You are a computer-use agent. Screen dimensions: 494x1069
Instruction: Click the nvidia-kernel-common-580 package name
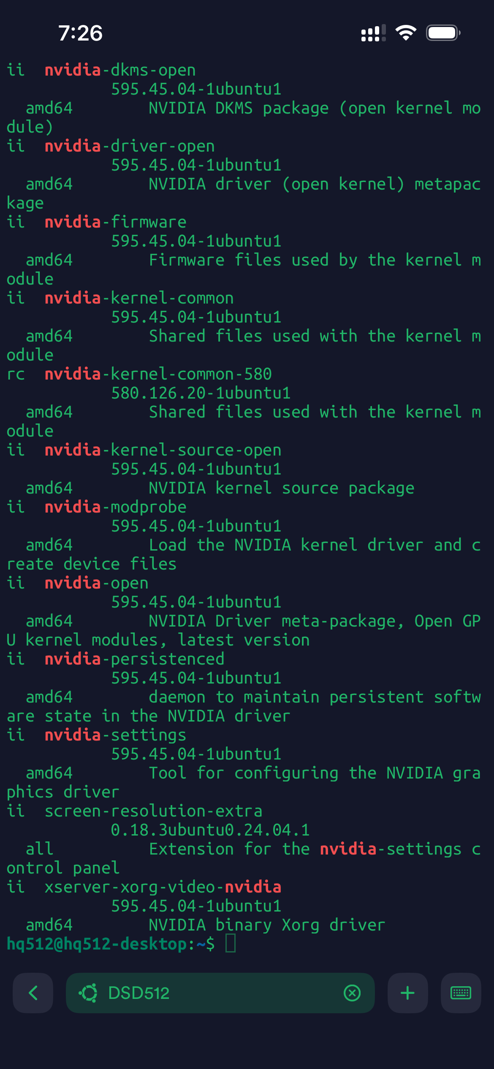click(x=158, y=374)
